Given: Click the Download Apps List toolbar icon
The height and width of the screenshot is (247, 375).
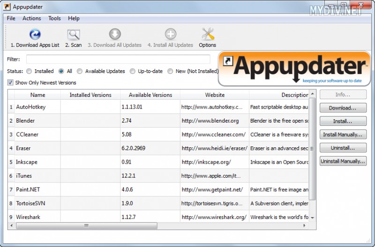Looking at the screenshot, I should 35,34.
